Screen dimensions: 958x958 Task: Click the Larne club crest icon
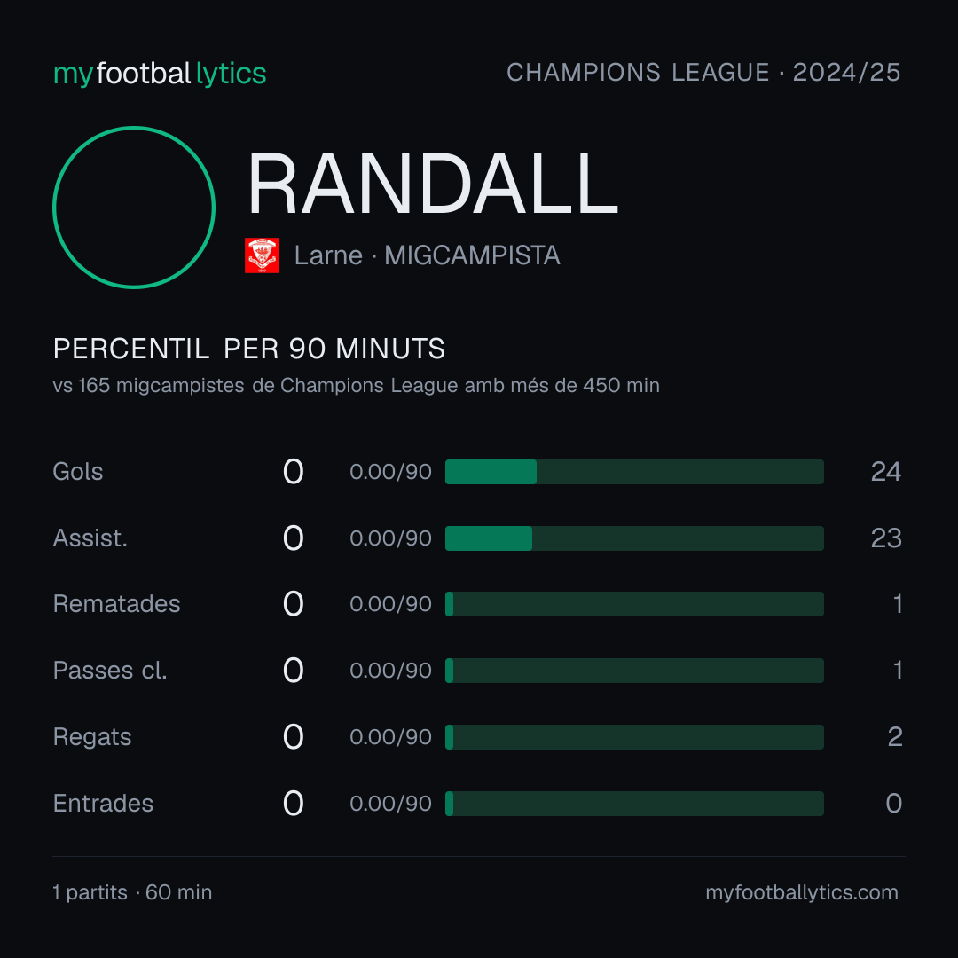pyautogui.click(x=262, y=255)
